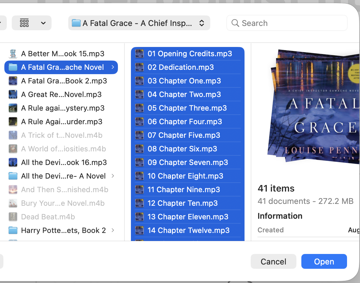Click icon of '05 Chapter Three.mp3'
Screen dimensions: 360x283
[x=139, y=108]
